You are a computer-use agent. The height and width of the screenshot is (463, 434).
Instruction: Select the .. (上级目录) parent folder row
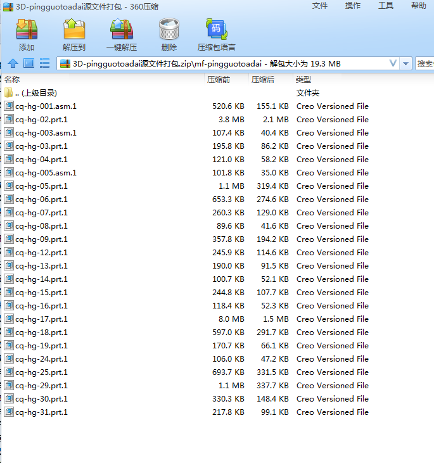point(217,93)
